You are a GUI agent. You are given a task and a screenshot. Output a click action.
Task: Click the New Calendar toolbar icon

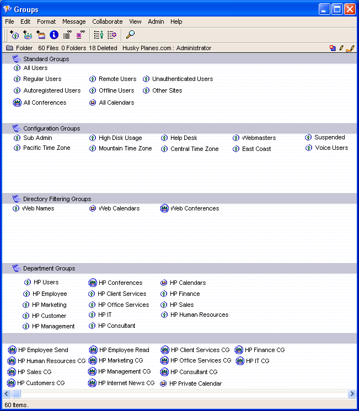pyautogui.click(x=41, y=35)
